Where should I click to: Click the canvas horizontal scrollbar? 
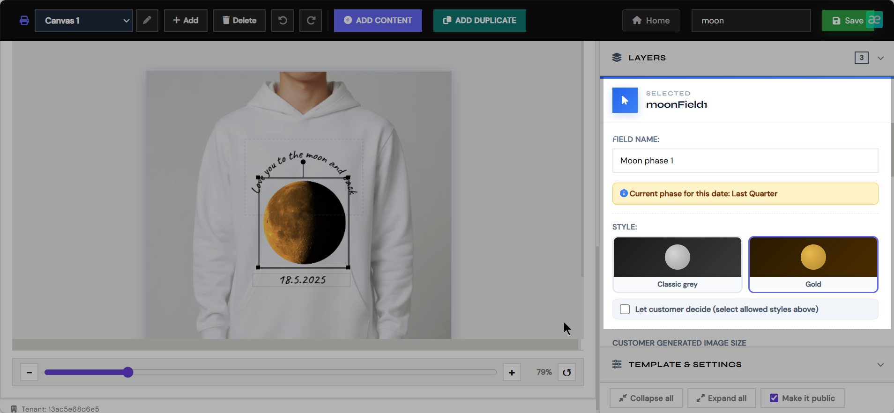[x=295, y=345]
